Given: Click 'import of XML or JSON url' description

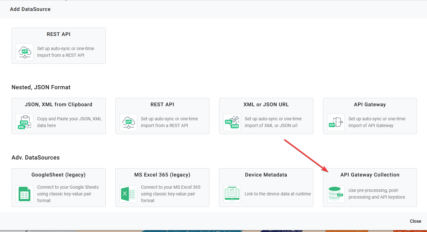Looking at the screenshot, I should [x=271, y=125].
